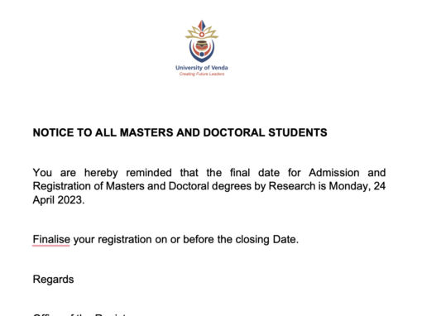This screenshot has width=422, height=316.
Task: Click the word "Research" in the paragraph
Action: (292, 186)
